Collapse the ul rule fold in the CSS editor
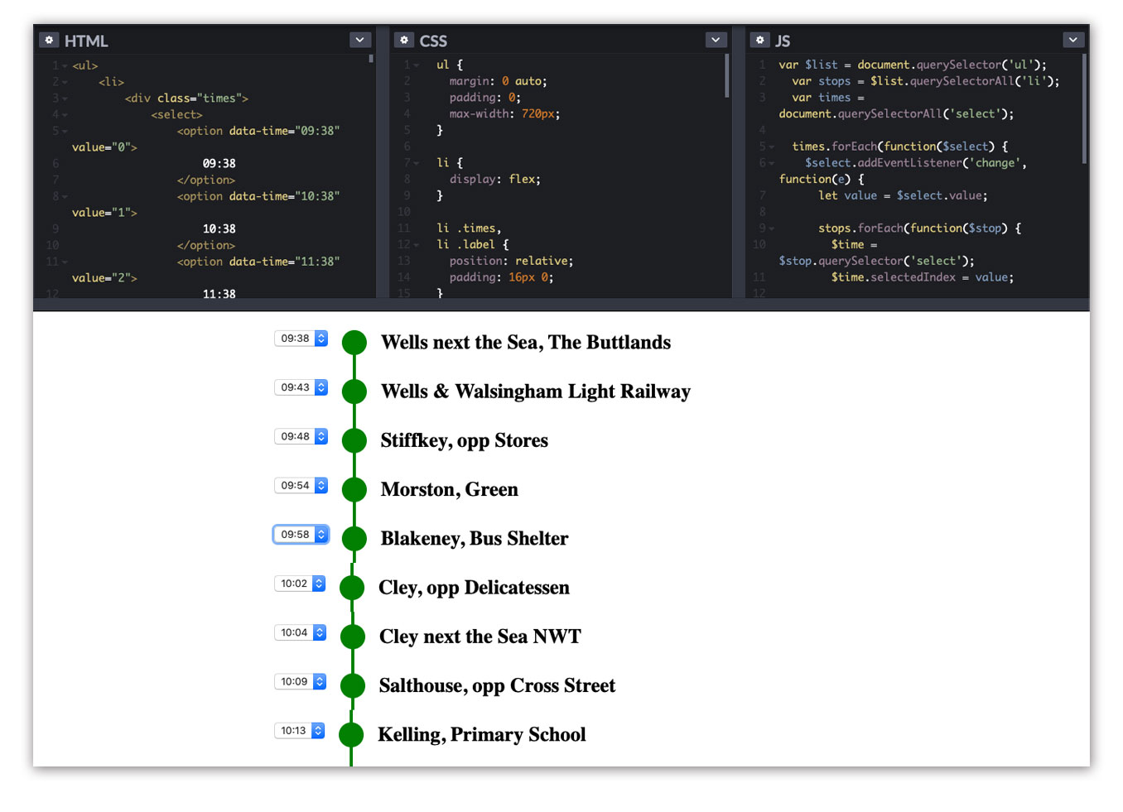The height and width of the screenshot is (812, 1123). (x=414, y=65)
